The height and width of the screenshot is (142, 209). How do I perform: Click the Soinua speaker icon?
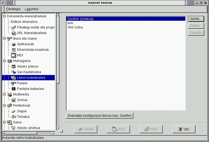coord(14,100)
